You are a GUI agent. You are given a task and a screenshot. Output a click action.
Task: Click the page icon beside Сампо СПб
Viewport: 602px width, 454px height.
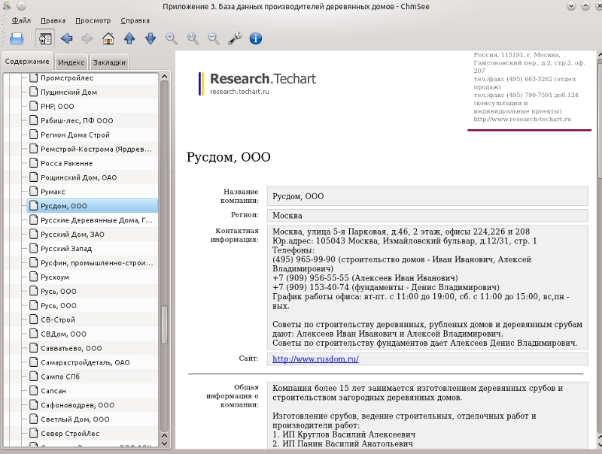(x=34, y=376)
